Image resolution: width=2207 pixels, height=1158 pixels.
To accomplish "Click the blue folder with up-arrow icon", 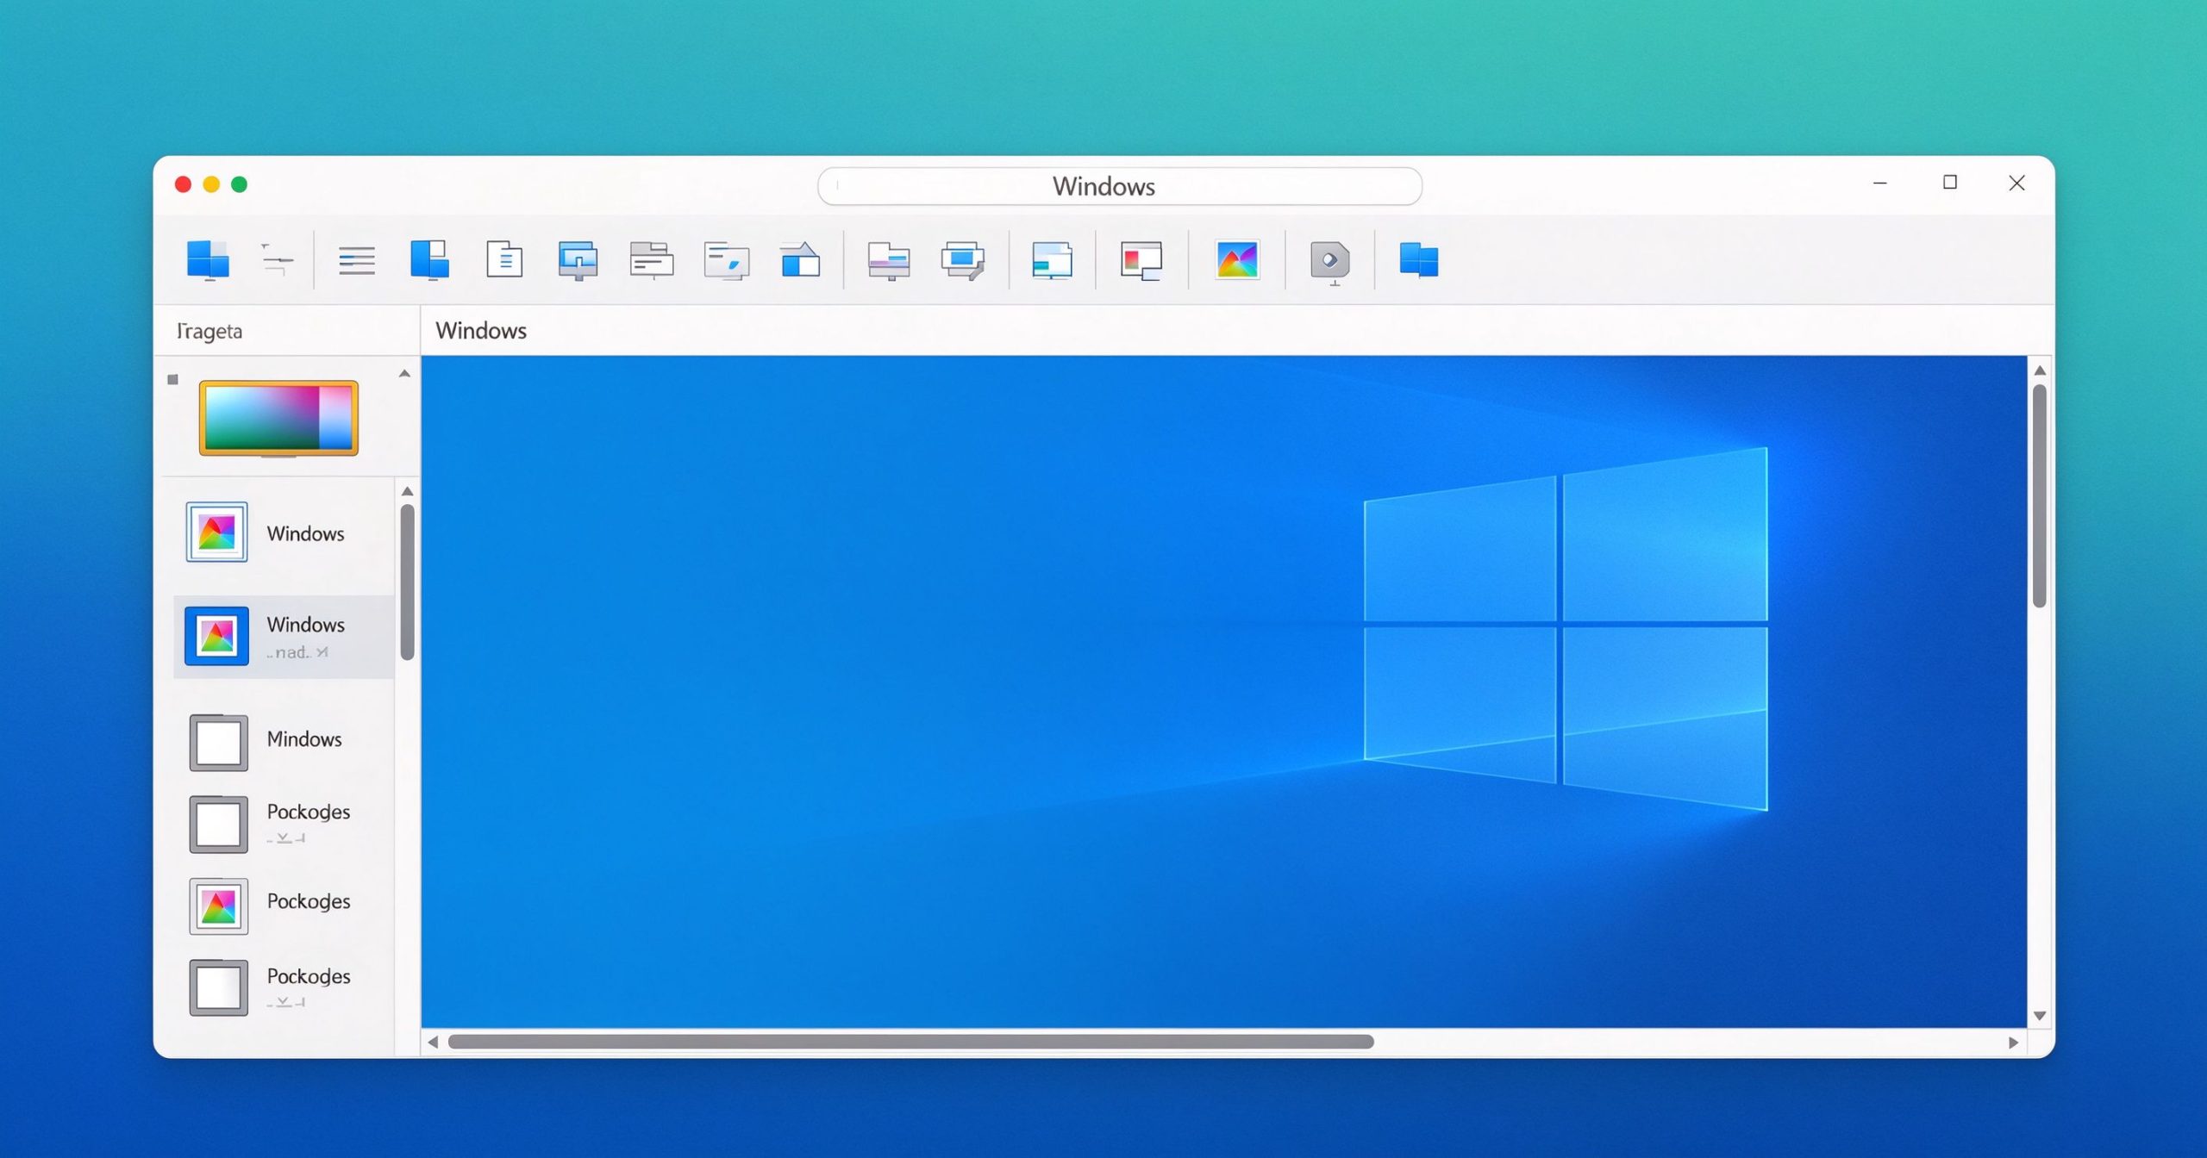I will (x=800, y=259).
